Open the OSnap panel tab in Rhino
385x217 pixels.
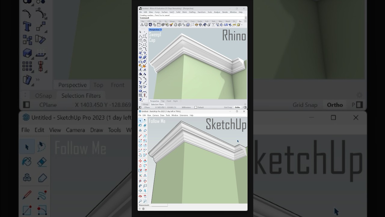[x=146, y=104]
